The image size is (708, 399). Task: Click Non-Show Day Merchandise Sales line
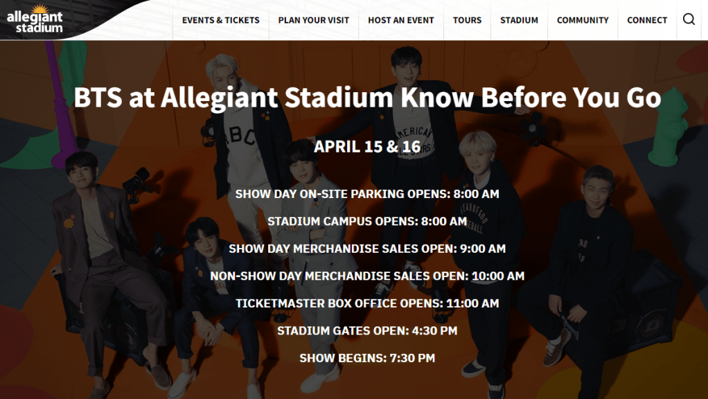tap(367, 276)
